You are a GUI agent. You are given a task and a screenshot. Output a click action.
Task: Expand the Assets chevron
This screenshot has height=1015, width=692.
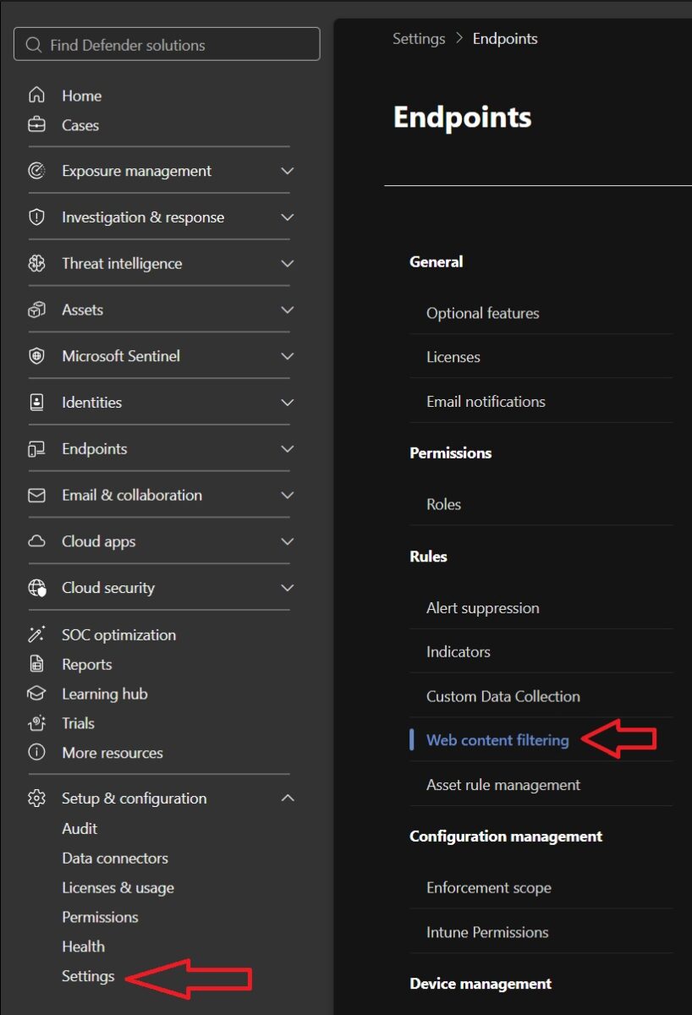288,310
